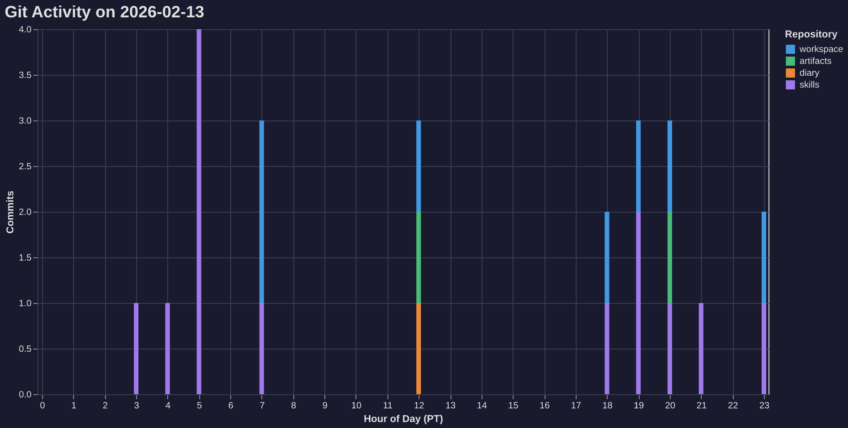
Task: Click the hour 18 tick label
Action: click(607, 405)
